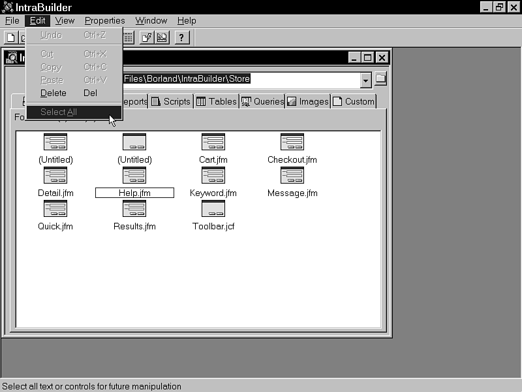This screenshot has height=392, width=522.
Task: Click the folder browse icon beside the path
Action: coord(380,79)
